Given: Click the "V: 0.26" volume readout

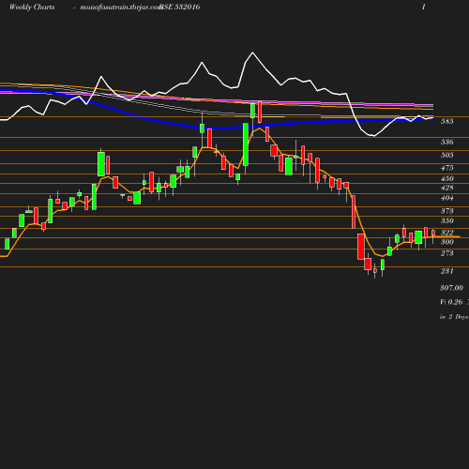Looking at the screenshot, I should tap(451, 302).
